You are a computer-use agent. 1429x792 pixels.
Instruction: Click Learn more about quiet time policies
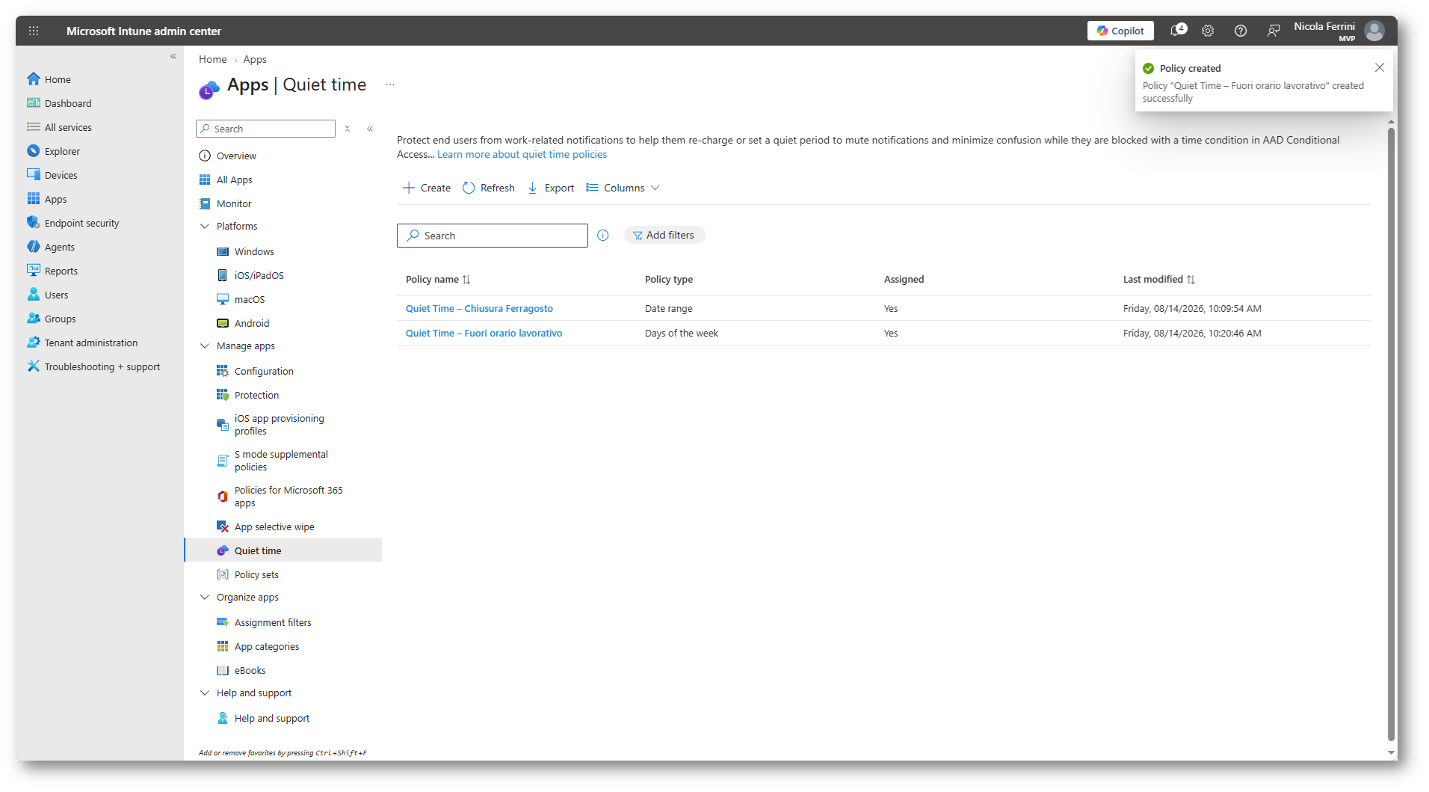(x=522, y=154)
